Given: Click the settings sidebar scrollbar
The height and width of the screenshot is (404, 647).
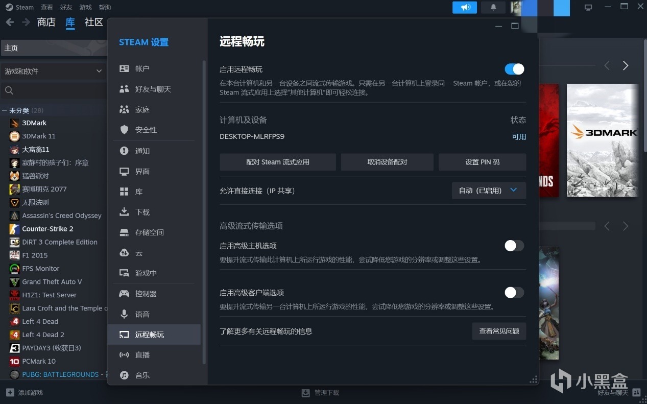Looking at the screenshot, I should point(204,212).
